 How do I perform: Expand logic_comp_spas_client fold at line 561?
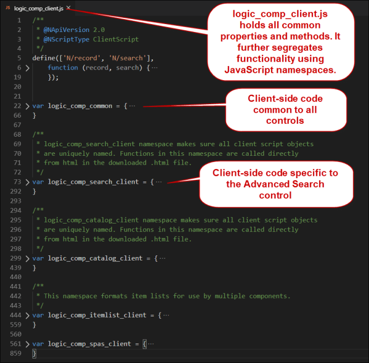click(27, 344)
